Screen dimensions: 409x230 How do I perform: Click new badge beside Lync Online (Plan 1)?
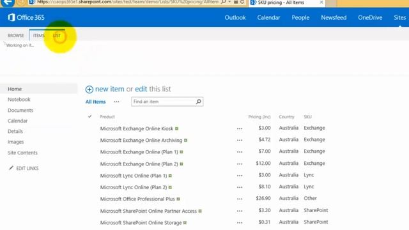tap(170, 176)
